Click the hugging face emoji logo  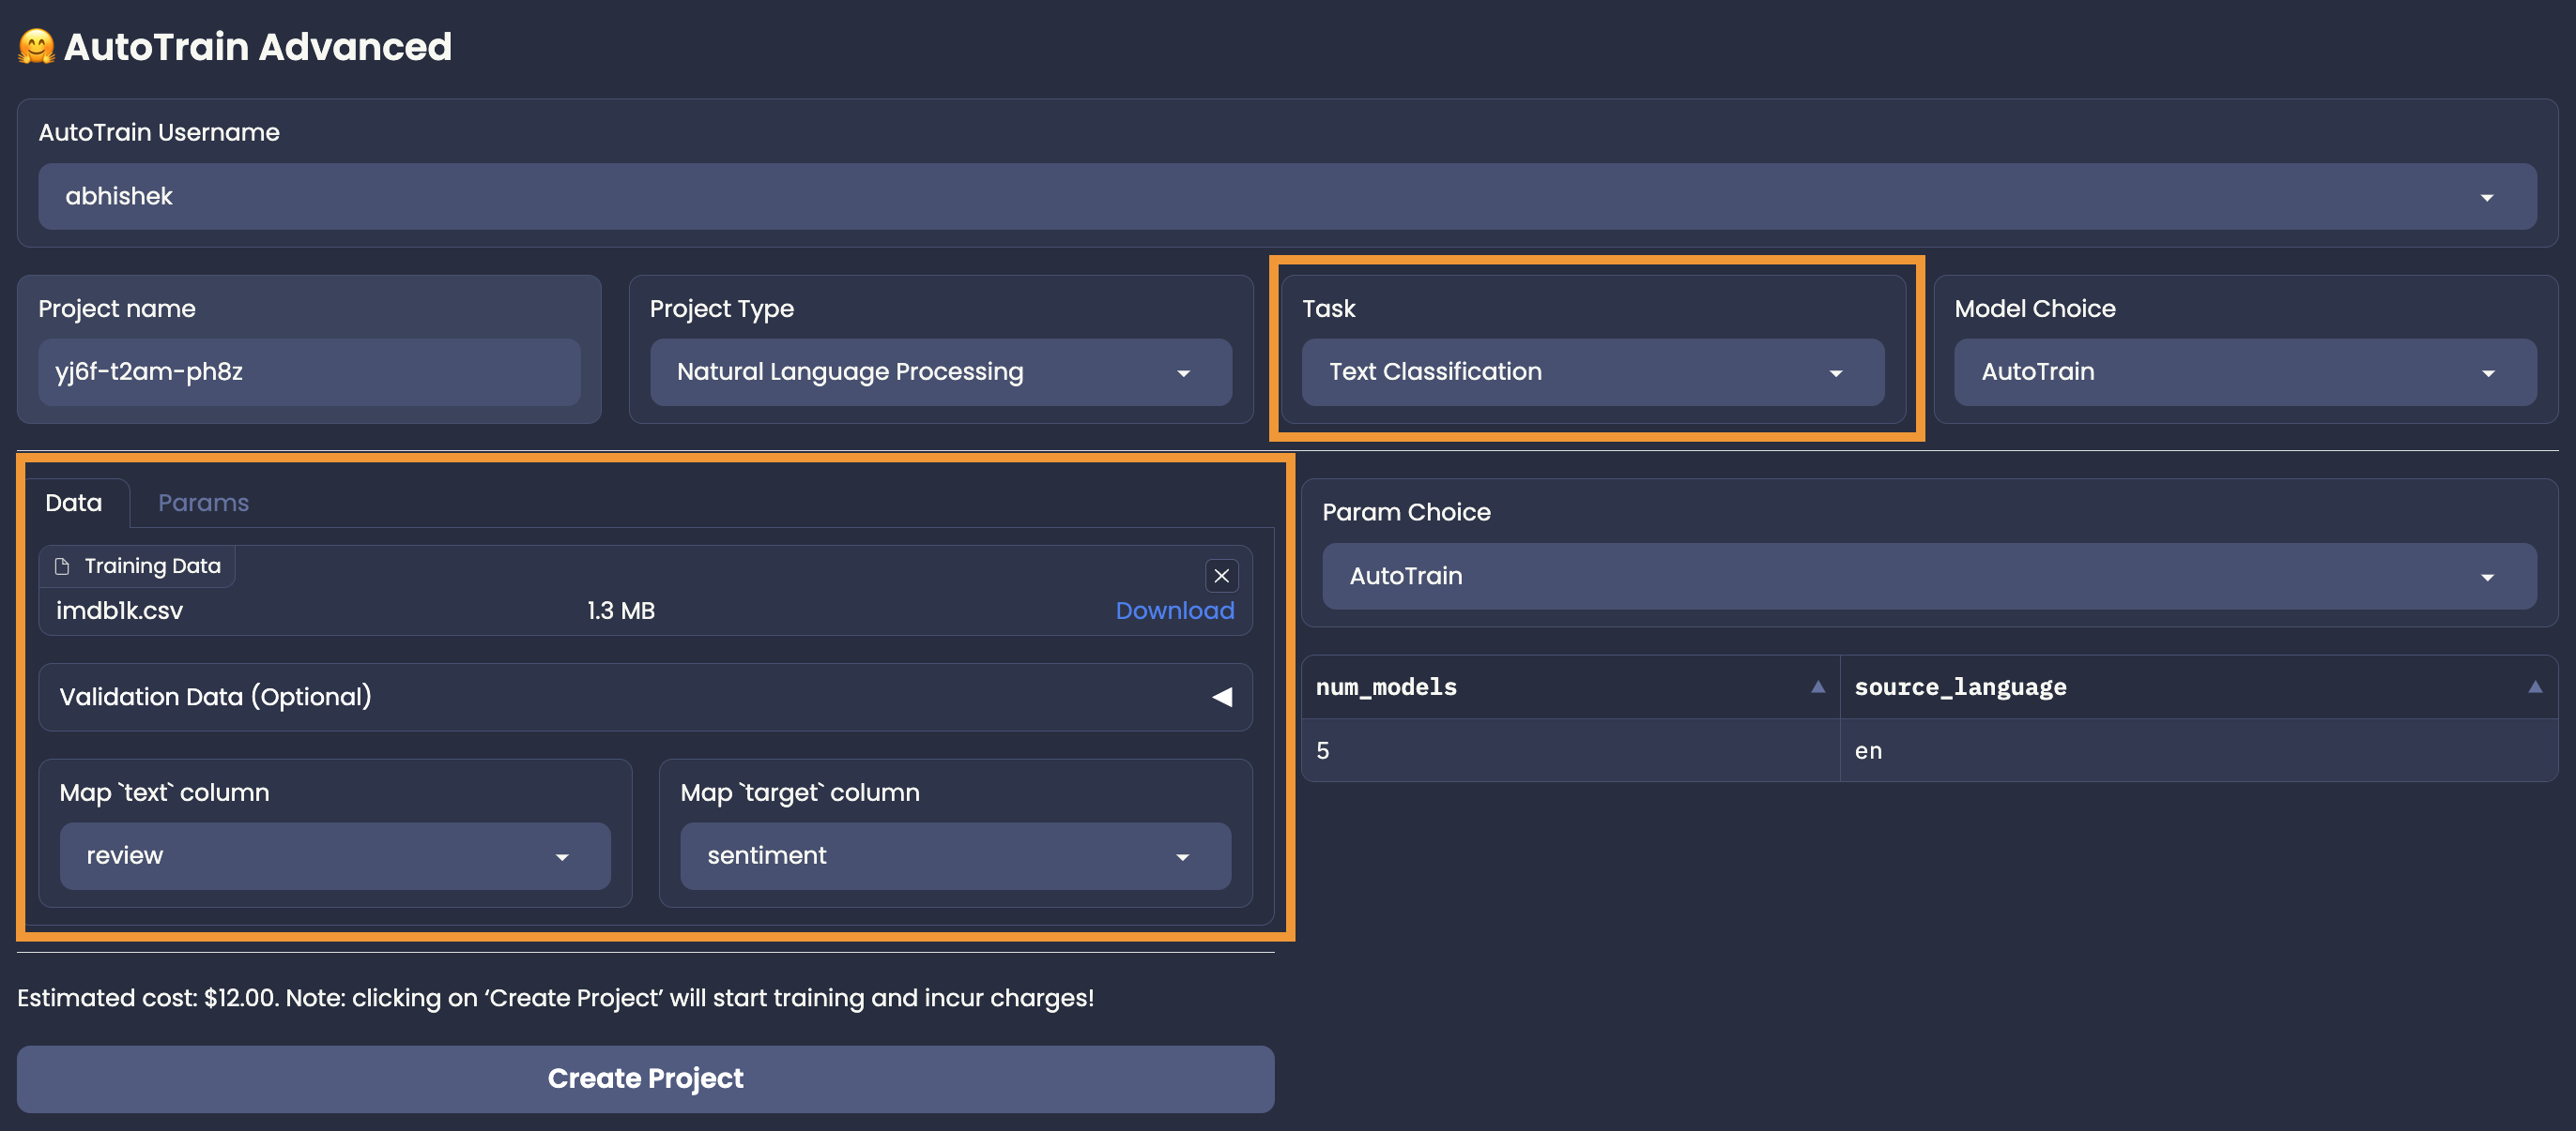tap(36, 47)
